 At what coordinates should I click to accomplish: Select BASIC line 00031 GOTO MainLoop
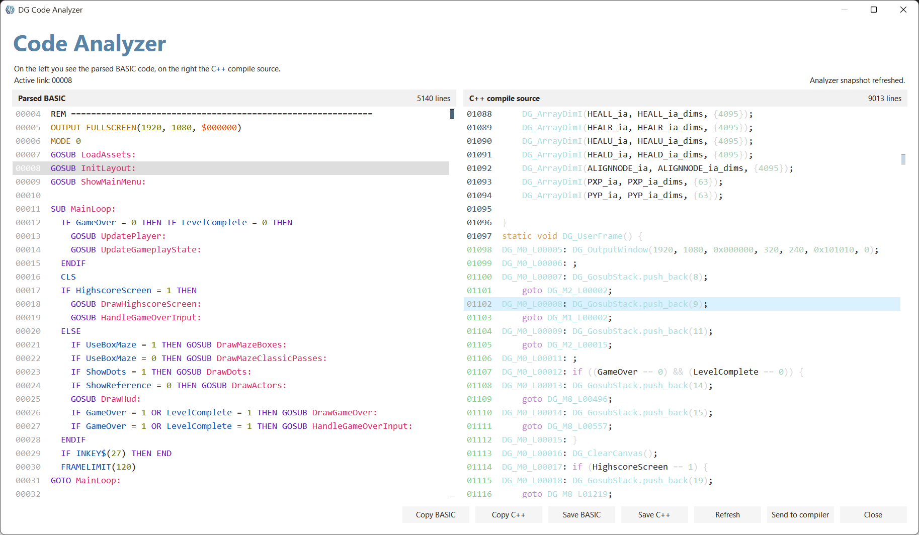click(231, 480)
